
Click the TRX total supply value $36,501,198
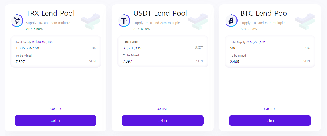click(44, 42)
